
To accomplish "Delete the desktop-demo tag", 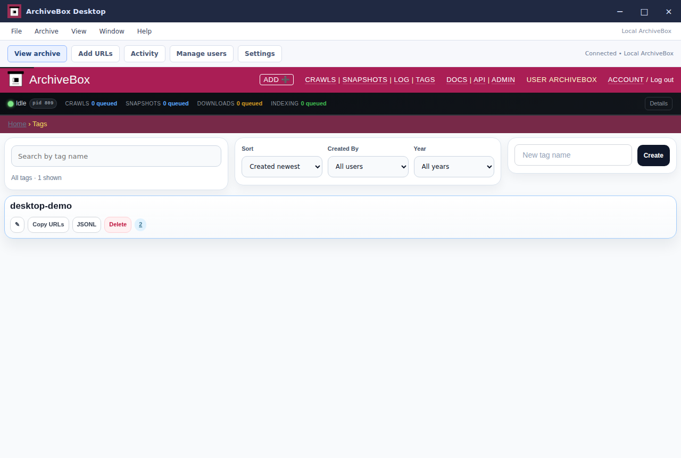I will pos(118,225).
